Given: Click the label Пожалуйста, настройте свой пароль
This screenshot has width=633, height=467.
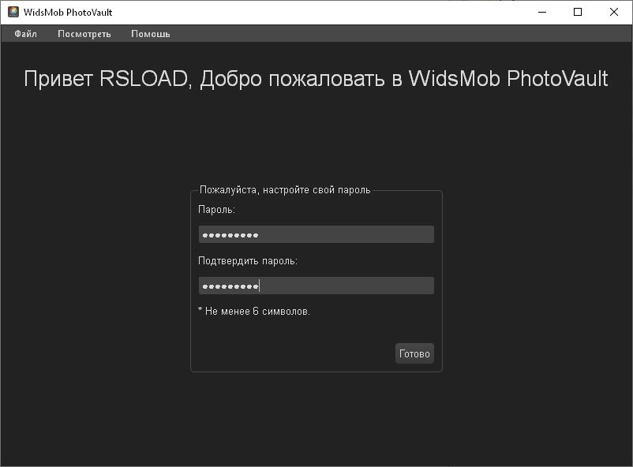Looking at the screenshot, I should (x=284, y=190).
